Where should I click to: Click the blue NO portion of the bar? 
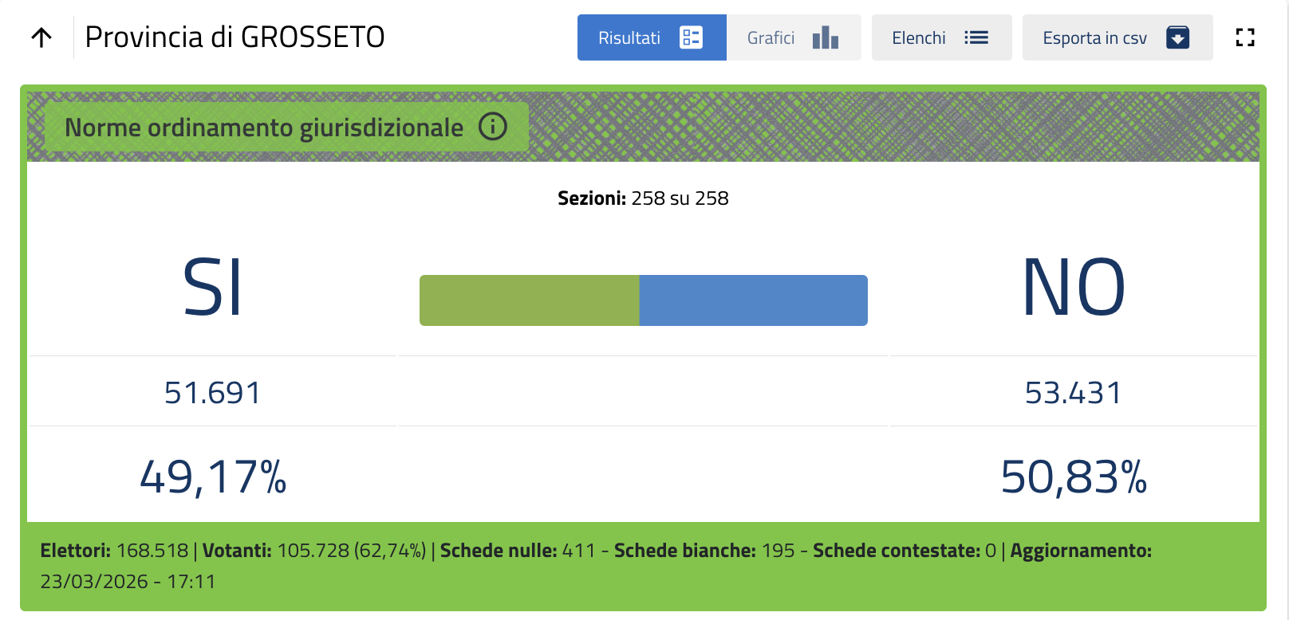[x=753, y=300]
